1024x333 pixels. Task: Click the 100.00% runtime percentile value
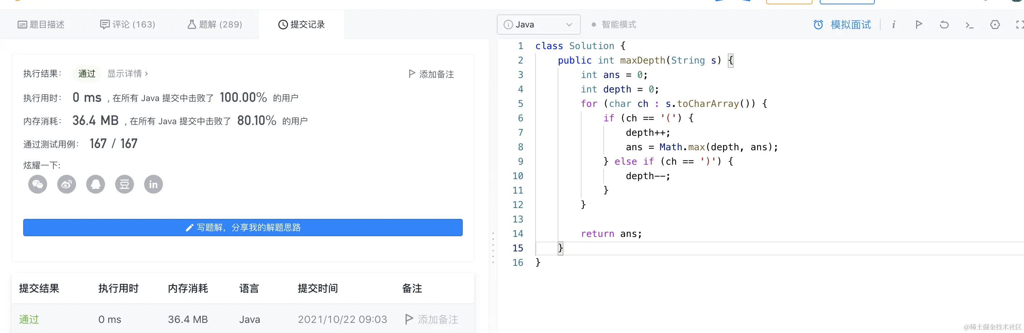tap(243, 98)
